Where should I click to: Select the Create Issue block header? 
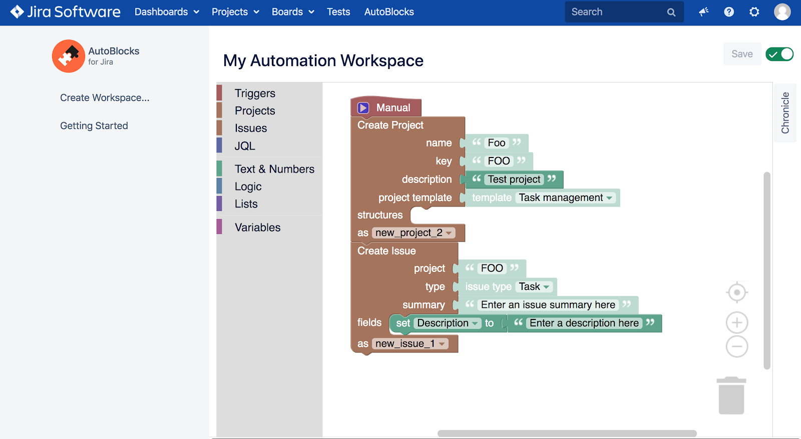click(386, 251)
